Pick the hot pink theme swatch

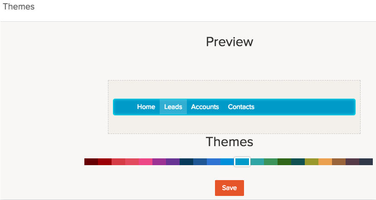146,162
